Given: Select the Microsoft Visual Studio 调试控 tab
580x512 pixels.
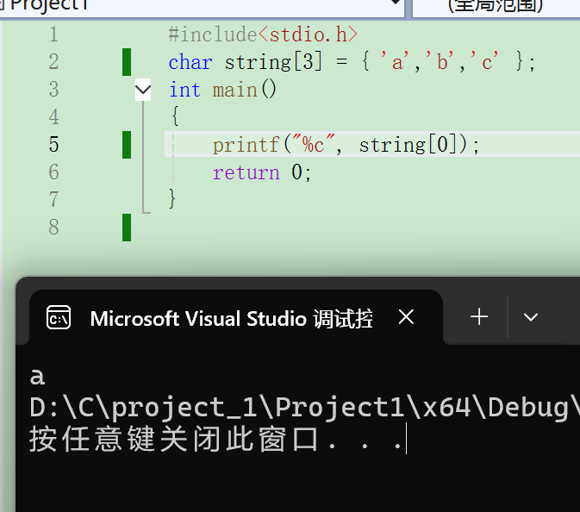Looking at the screenshot, I should [231, 319].
